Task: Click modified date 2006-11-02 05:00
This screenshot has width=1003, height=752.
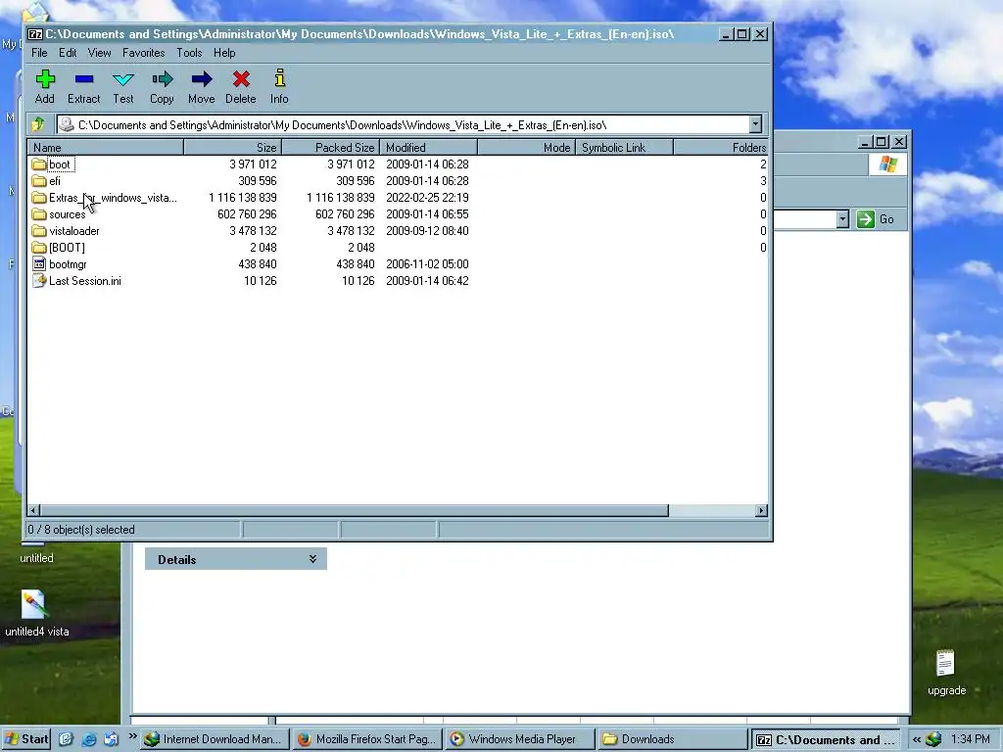Action: [427, 264]
